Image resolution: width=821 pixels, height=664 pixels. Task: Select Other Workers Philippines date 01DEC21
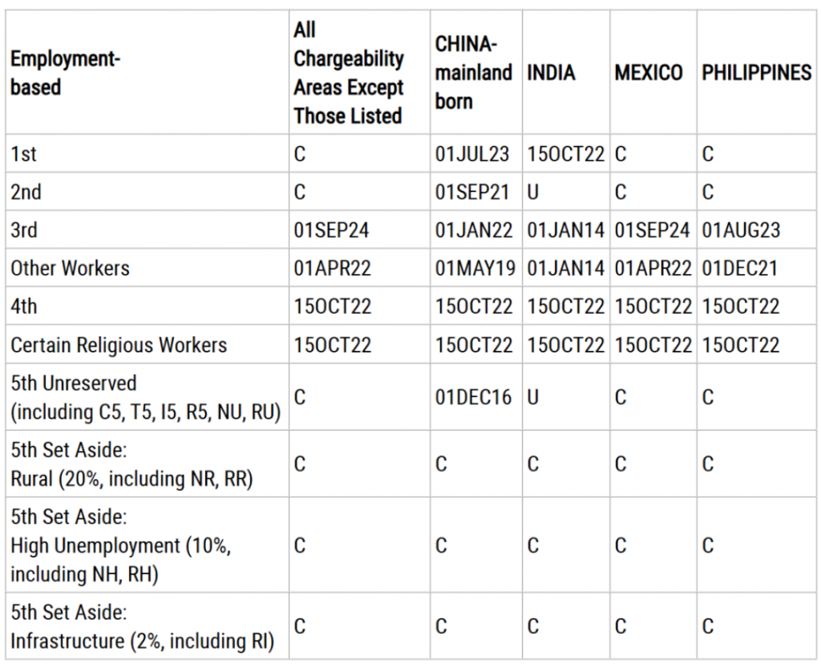tap(739, 268)
